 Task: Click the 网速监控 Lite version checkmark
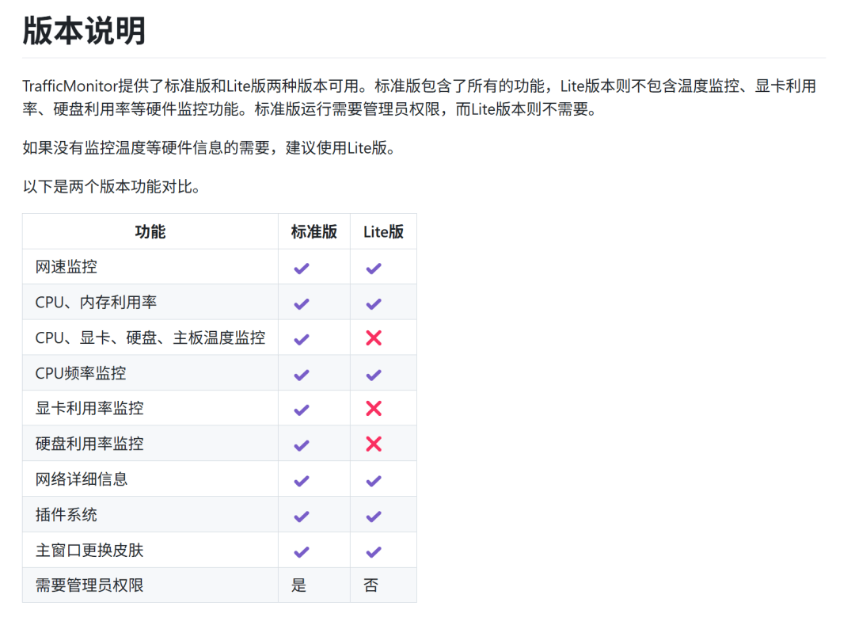374,268
